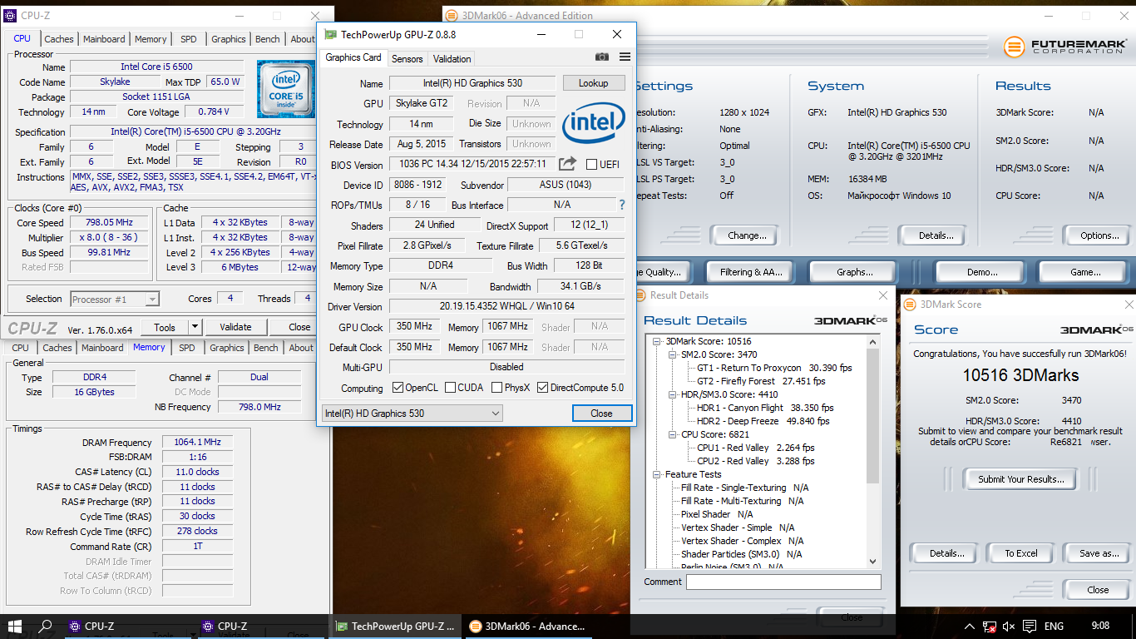The width and height of the screenshot is (1136, 639).
Task: Open the Processor #1 selection dropdown
Action: [115, 299]
